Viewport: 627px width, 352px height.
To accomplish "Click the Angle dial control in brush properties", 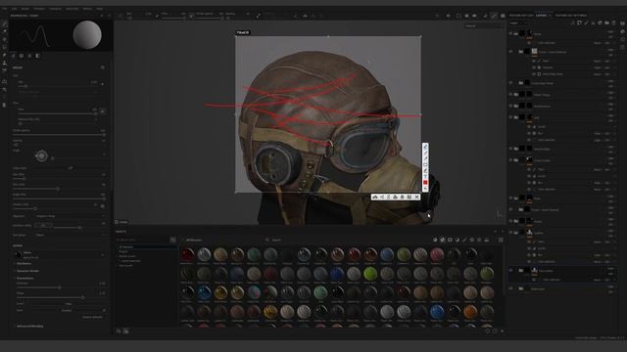I will coord(41,155).
